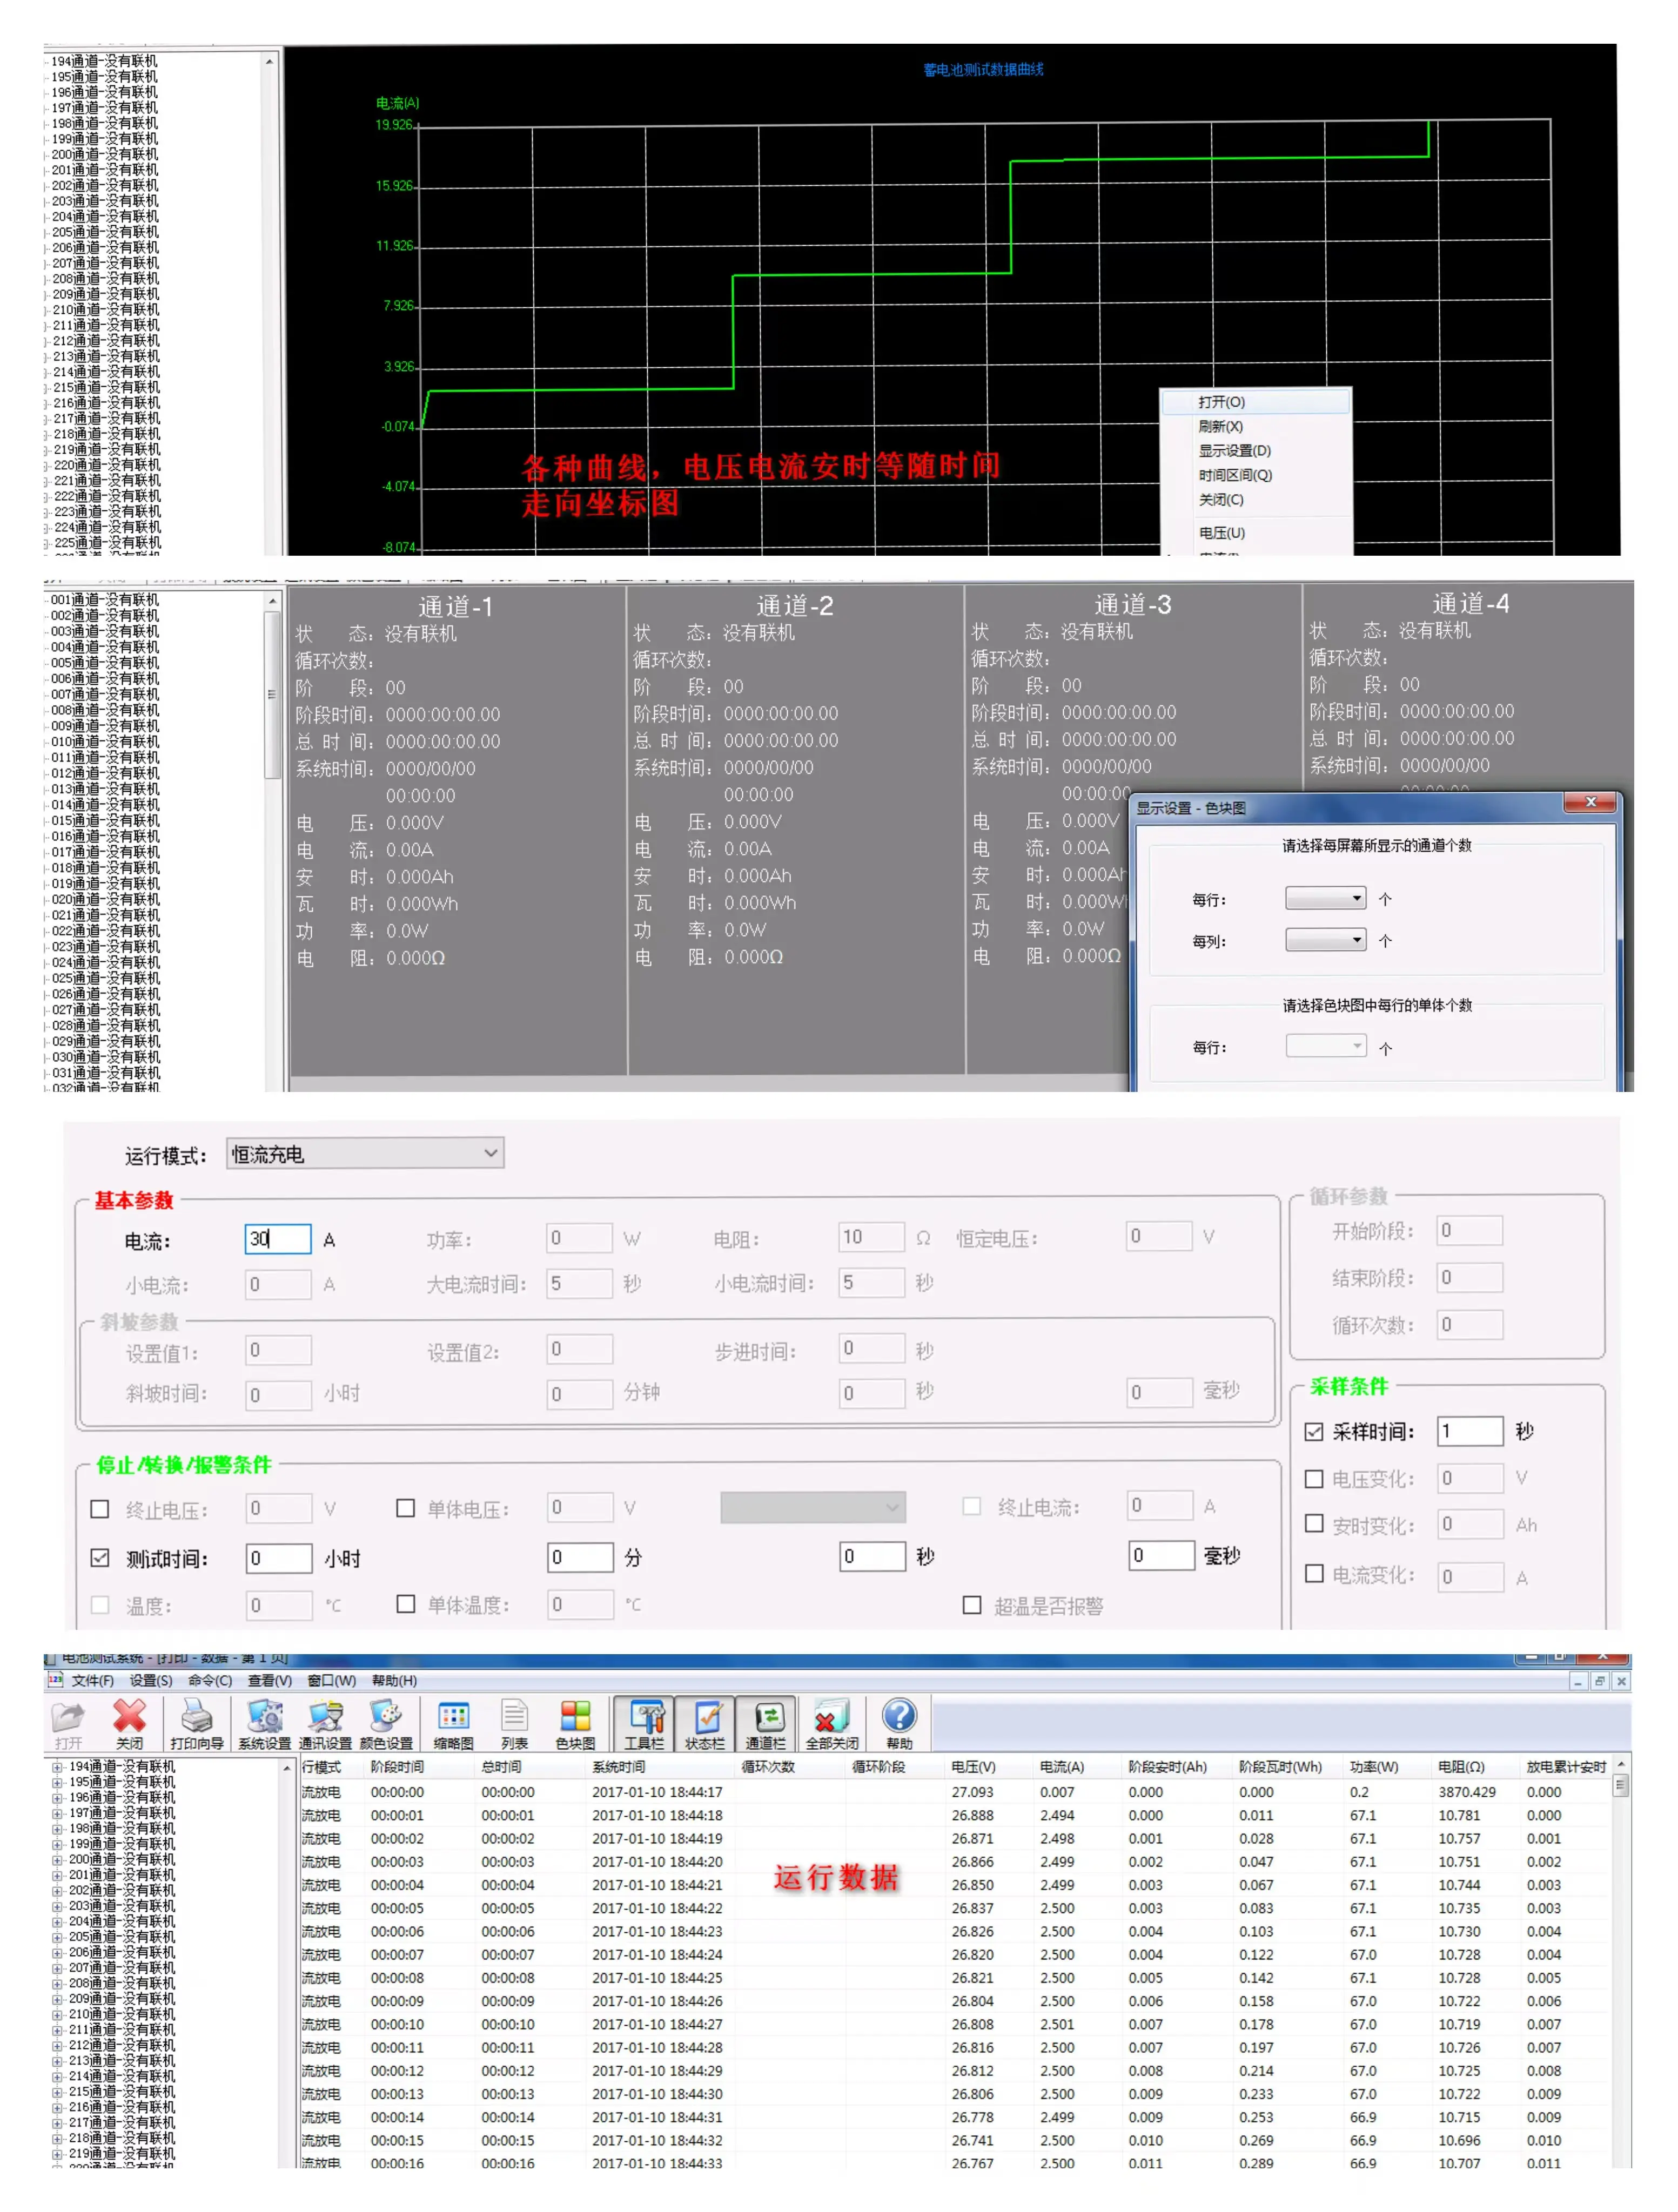Viewport: 1678px width, 2212px height.
Task: Click the scroll-up arrow of the curve window channel list
Action: pos(269,62)
